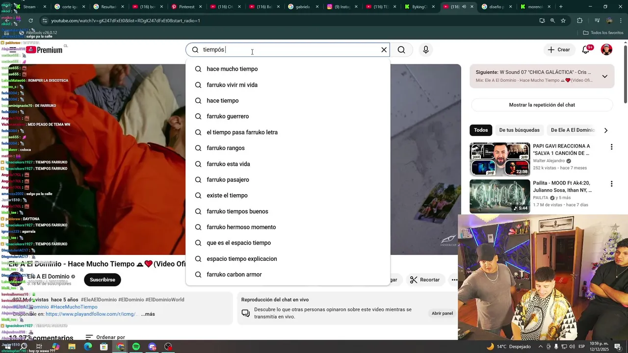Viewport: 628px width, 353px height.
Task: Bookmark this page with star icon
Action: [x=563, y=21]
